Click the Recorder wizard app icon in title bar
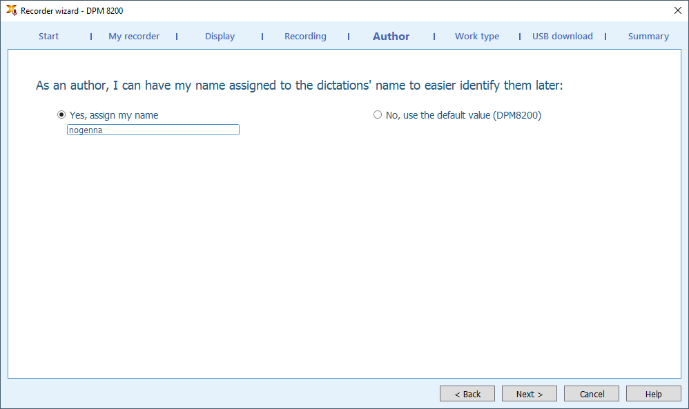This screenshot has width=689, height=409. coord(12,10)
